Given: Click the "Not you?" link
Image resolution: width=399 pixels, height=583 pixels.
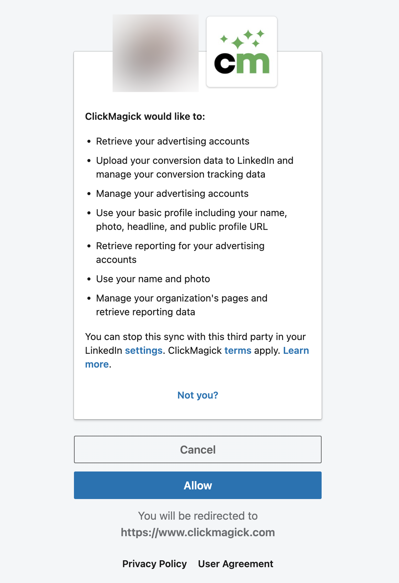Looking at the screenshot, I should click(x=198, y=395).
